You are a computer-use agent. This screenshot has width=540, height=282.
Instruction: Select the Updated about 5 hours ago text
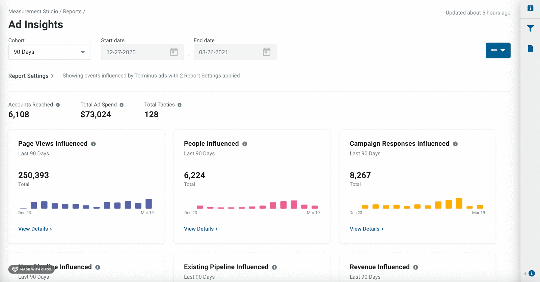point(478,13)
